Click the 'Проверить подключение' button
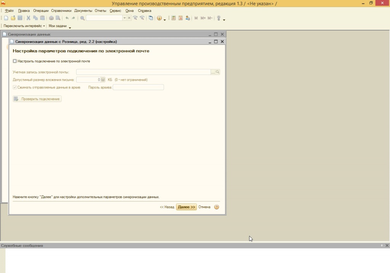Image resolution: width=390 pixels, height=273 pixels. pos(37,99)
